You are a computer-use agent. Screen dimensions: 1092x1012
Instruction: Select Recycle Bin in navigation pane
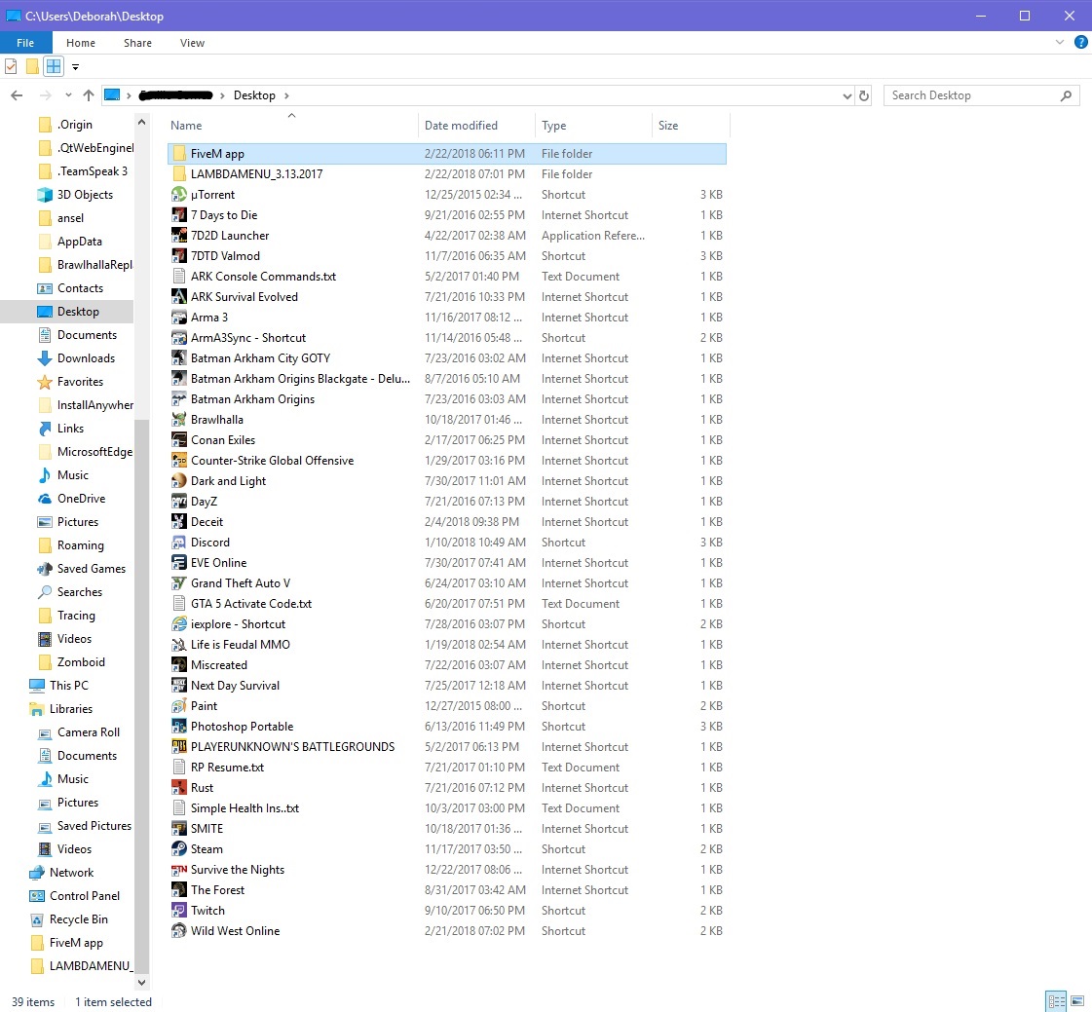click(x=78, y=919)
